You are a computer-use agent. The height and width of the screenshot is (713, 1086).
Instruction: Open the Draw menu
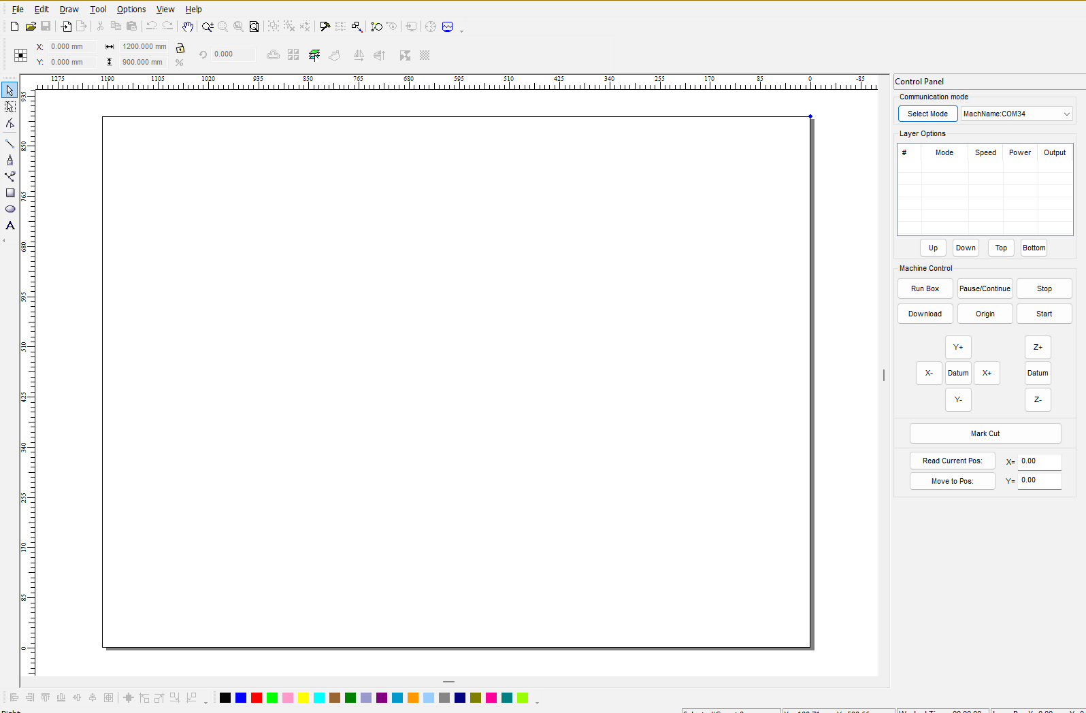pyautogui.click(x=69, y=10)
